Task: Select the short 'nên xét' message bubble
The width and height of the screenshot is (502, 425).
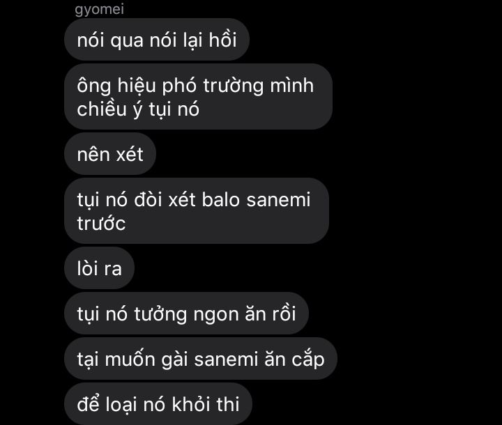Action: (110, 154)
